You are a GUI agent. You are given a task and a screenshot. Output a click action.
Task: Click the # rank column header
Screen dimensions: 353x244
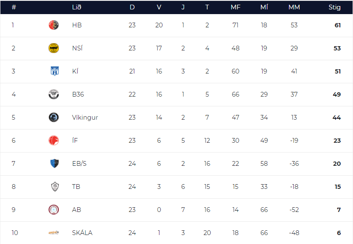click(x=14, y=7)
